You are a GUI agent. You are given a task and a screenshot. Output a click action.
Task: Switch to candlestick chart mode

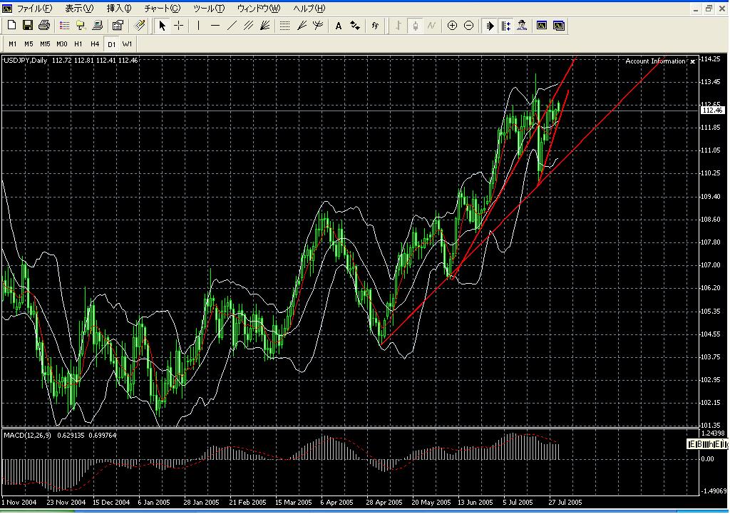pyautogui.click(x=415, y=26)
